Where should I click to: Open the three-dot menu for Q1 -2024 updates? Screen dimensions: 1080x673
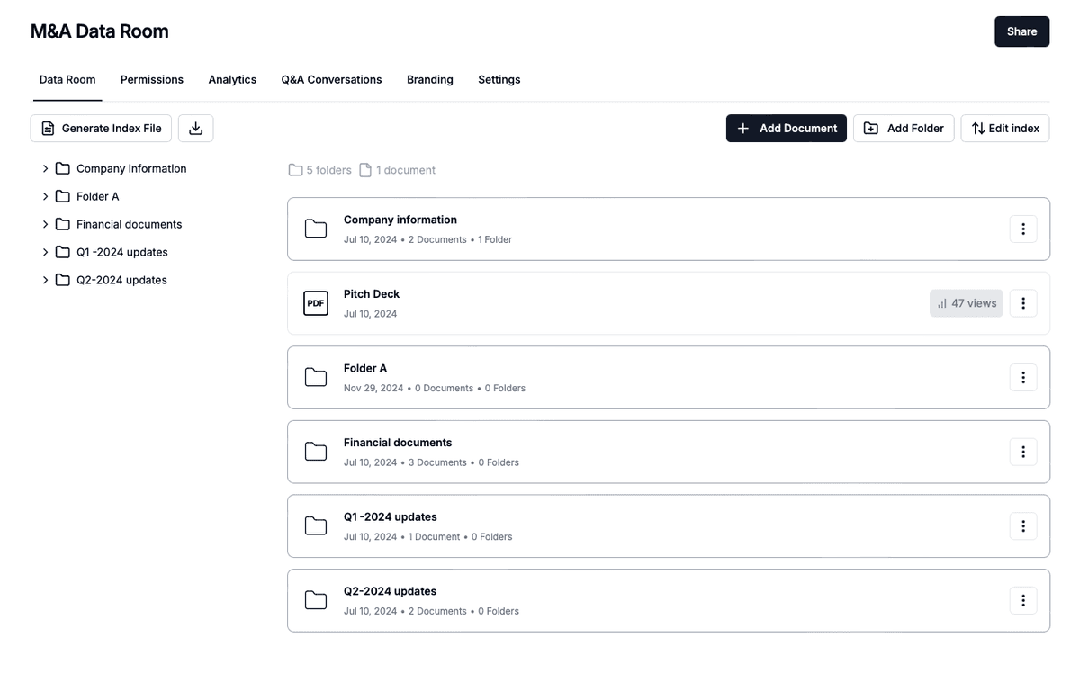(x=1022, y=526)
